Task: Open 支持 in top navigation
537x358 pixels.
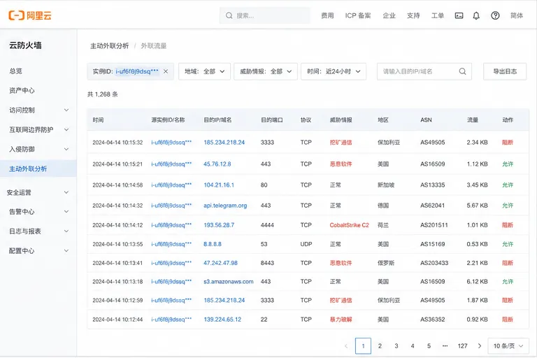Action: (413, 15)
